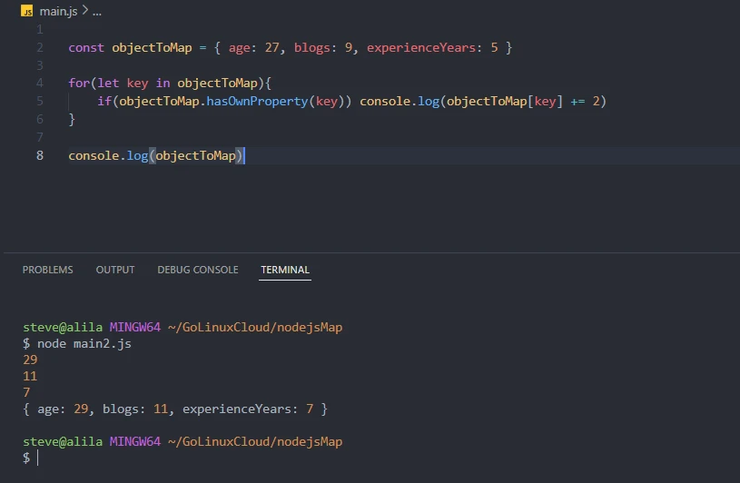Click the JS file icon in breadcrumb
The width and height of the screenshot is (740, 483).
pos(27,11)
